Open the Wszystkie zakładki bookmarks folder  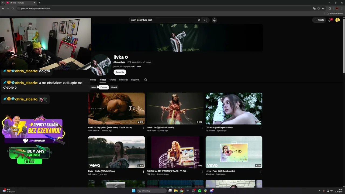[x=335, y=13]
